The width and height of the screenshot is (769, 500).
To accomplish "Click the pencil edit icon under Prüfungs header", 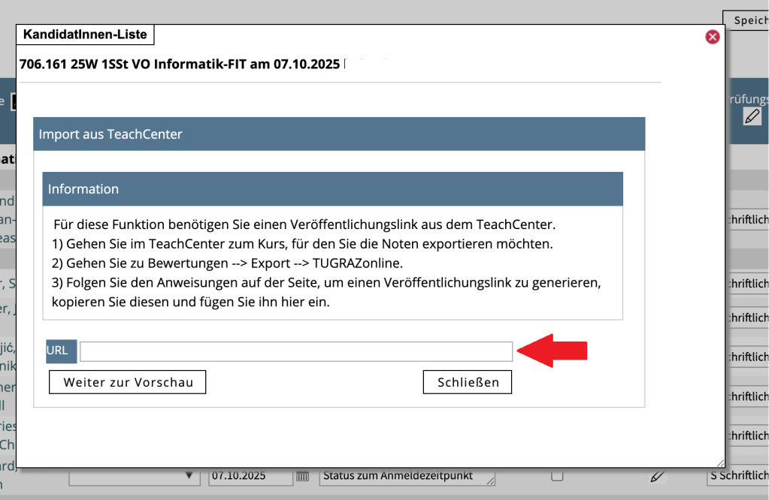I will (x=752, y=116).
